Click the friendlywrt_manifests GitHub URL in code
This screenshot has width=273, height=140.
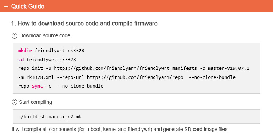click(125, 68)
